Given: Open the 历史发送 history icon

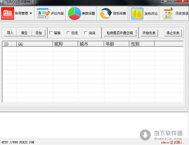Looking at the screenshot, I should 169,14.
